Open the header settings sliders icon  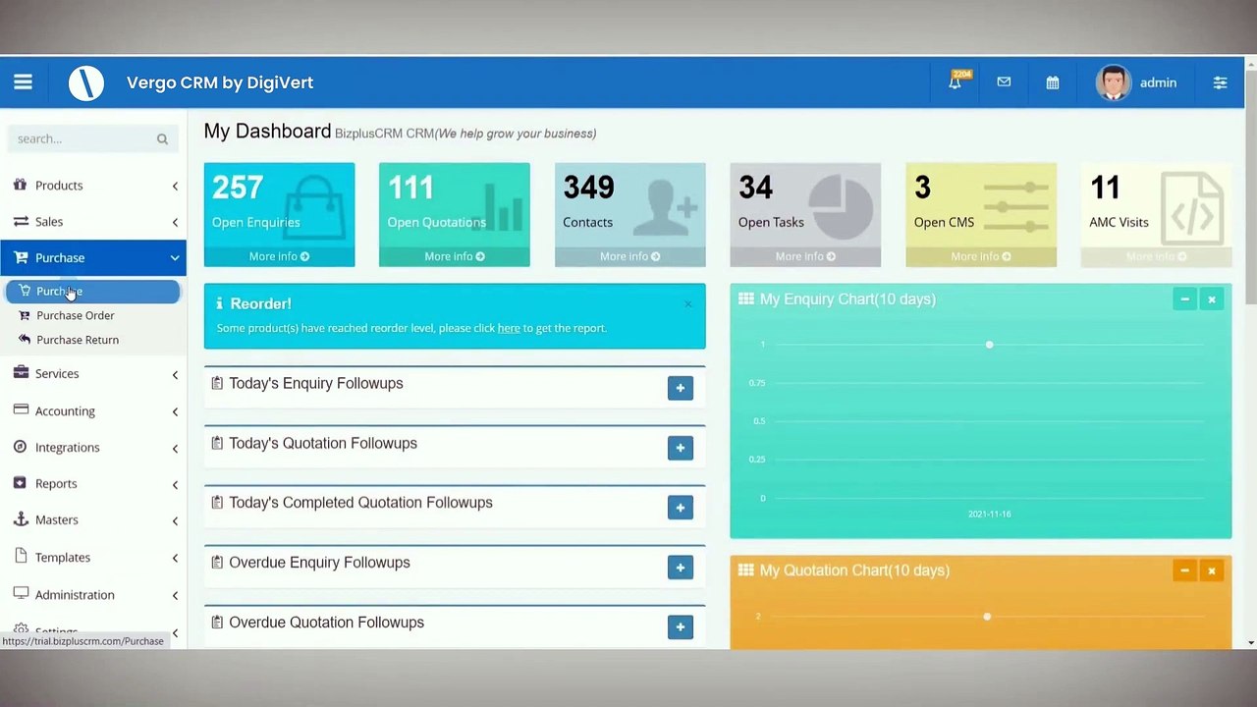1220,82
